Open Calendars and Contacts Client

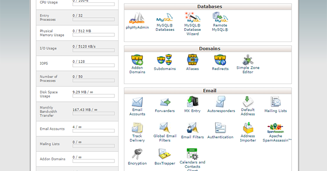[x=192, y=160]
